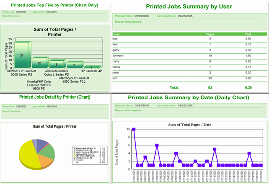The height and width of the screenshot is (184, 269).
Task: Click the User column header
Action: coord(117,34)
